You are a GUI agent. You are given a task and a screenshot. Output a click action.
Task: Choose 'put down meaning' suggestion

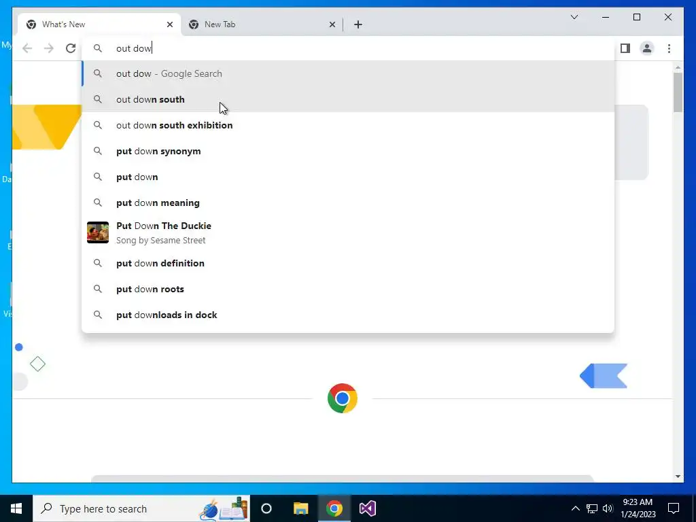coord(349,203)
